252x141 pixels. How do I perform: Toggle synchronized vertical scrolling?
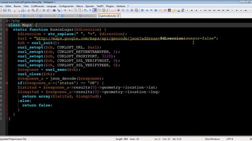tap(75, 11)
